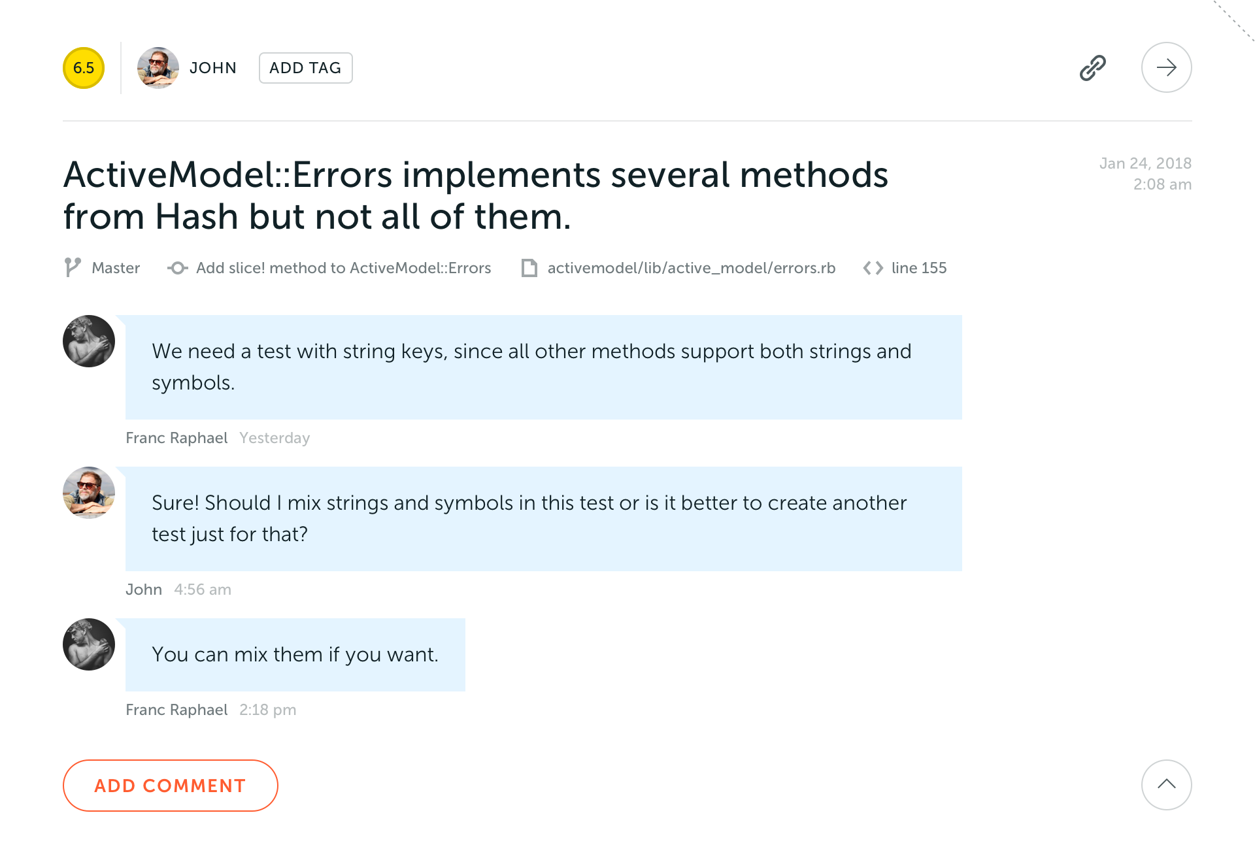Click Franc Raphael's avatar on last comment
Image resolution: width=1255 pixels, height=864 pixels.
pos(89,644)
